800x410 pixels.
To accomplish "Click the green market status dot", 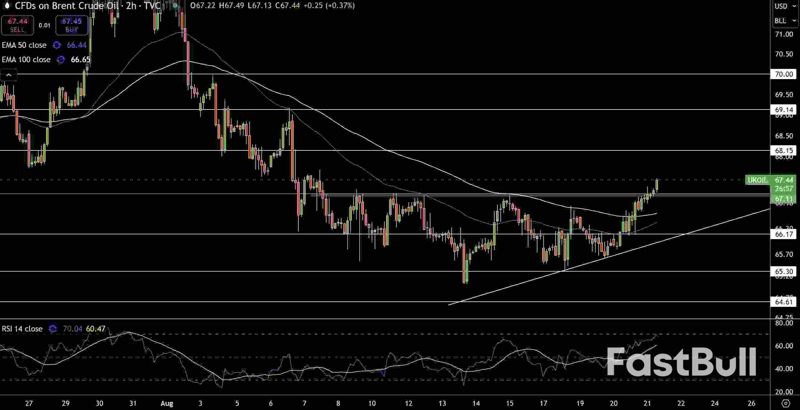I will tap(175, 6).
